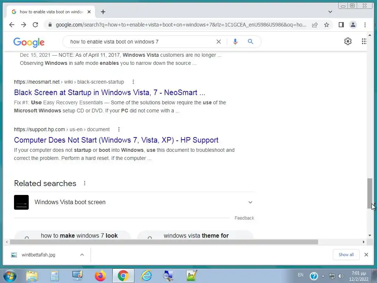
Task: Go back to the previous page
Action: coord(11,25)
